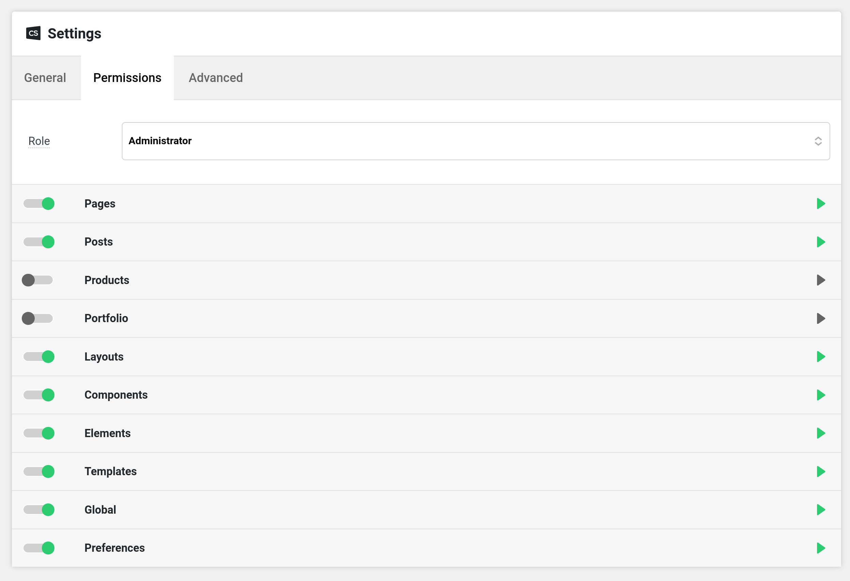
Task: Click the Components expand arrow icon
Action: (x=821, y=395)
